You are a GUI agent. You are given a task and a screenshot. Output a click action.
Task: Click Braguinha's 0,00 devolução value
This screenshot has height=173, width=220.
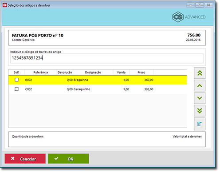click(70, 80)
